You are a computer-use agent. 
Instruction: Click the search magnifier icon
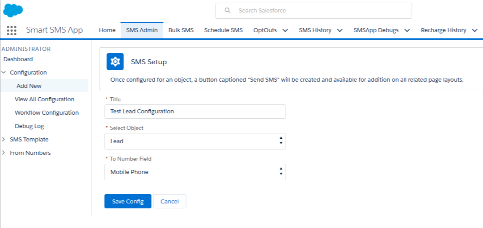(x=228, y=10)
